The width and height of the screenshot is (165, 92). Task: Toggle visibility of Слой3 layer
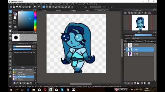(125, 49)
